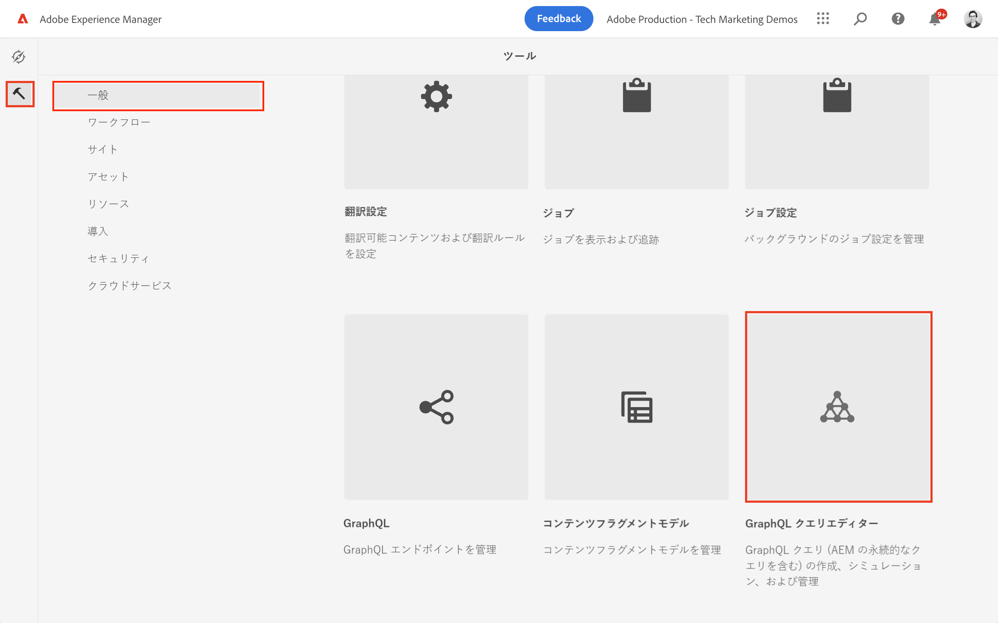The height and width of the screenshot is (623, 998).
Task: Select the ワークフロー category
Action: (119, 122)
